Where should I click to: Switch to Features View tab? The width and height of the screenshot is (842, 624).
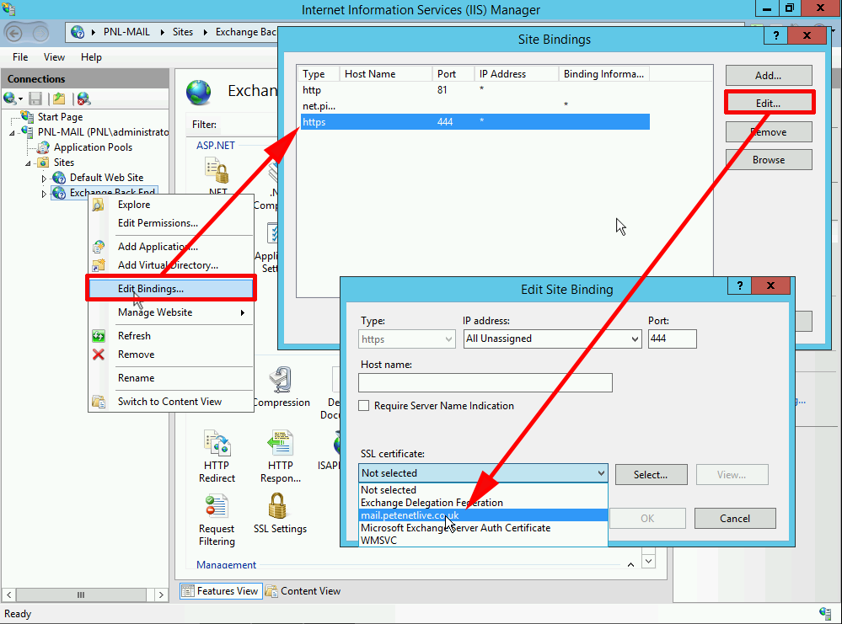click(x=221, y=590)
